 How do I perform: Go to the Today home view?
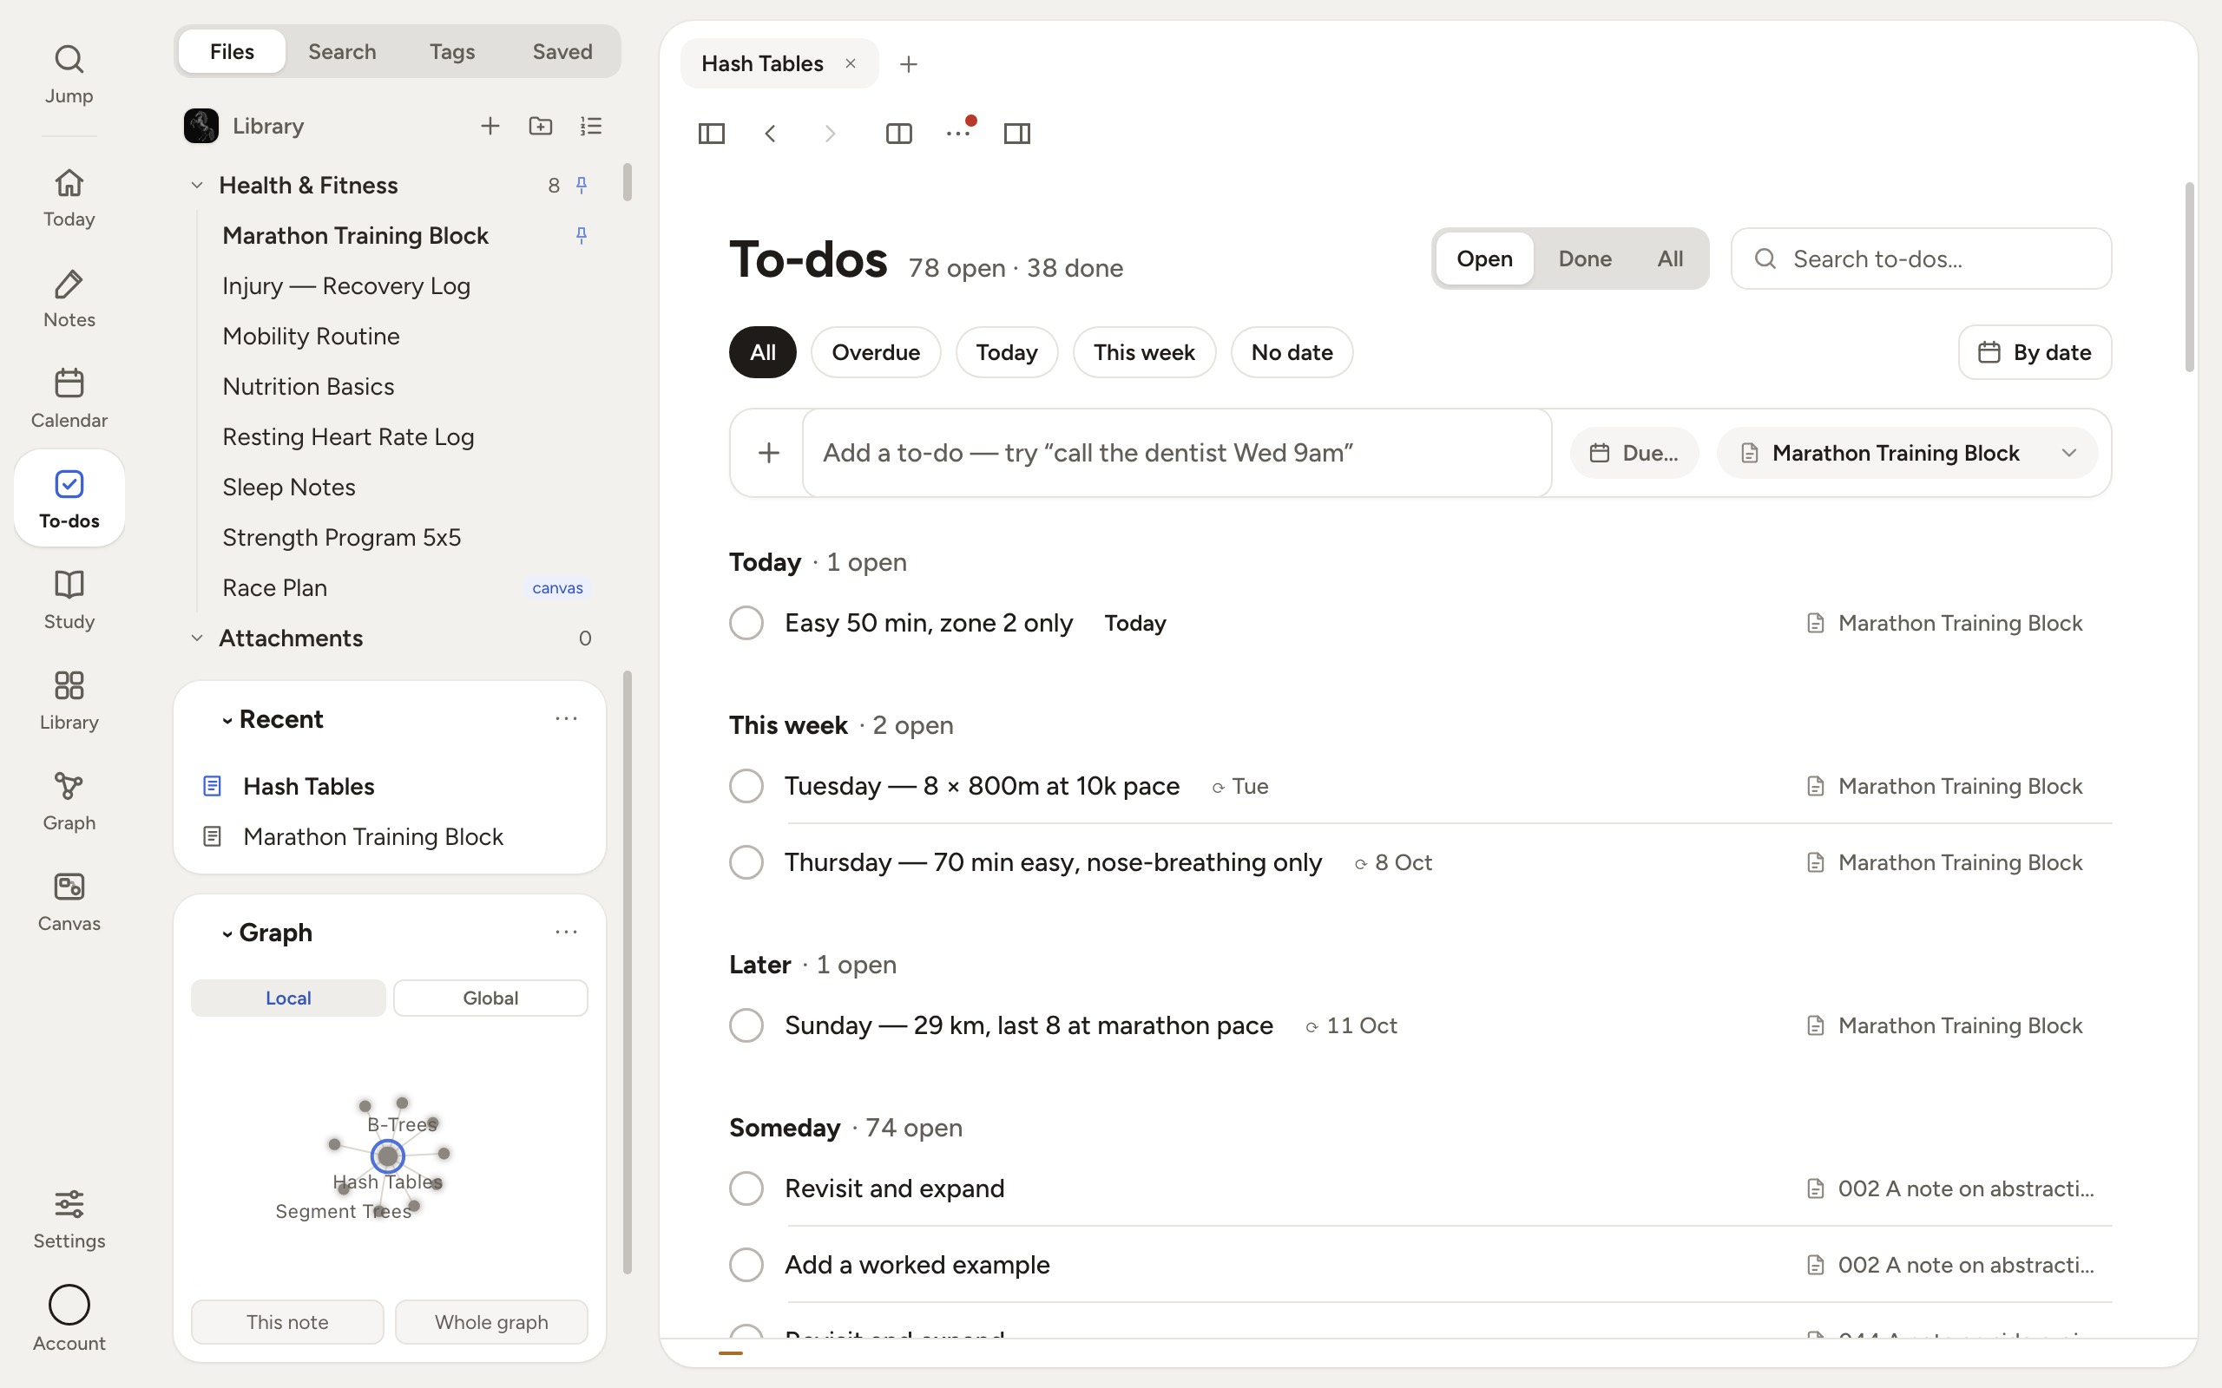[x=69, y=198]
